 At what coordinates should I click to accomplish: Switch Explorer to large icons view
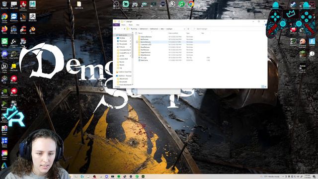pyautogui.click(x=265, y=87)
